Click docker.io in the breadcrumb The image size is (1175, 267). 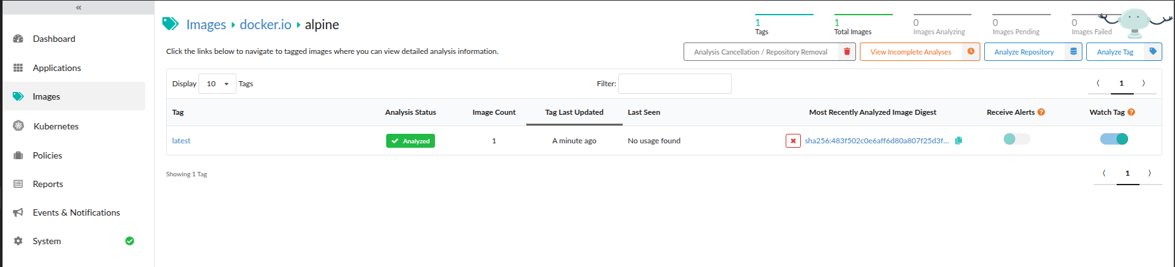265,25
